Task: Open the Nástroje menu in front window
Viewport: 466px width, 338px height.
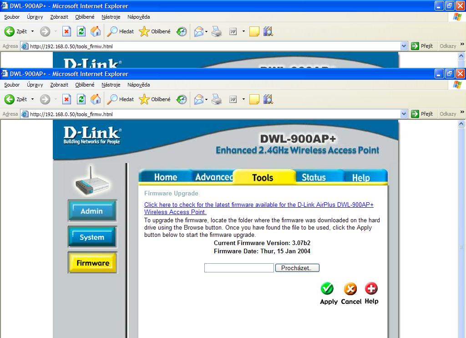Action: [111, 85]
